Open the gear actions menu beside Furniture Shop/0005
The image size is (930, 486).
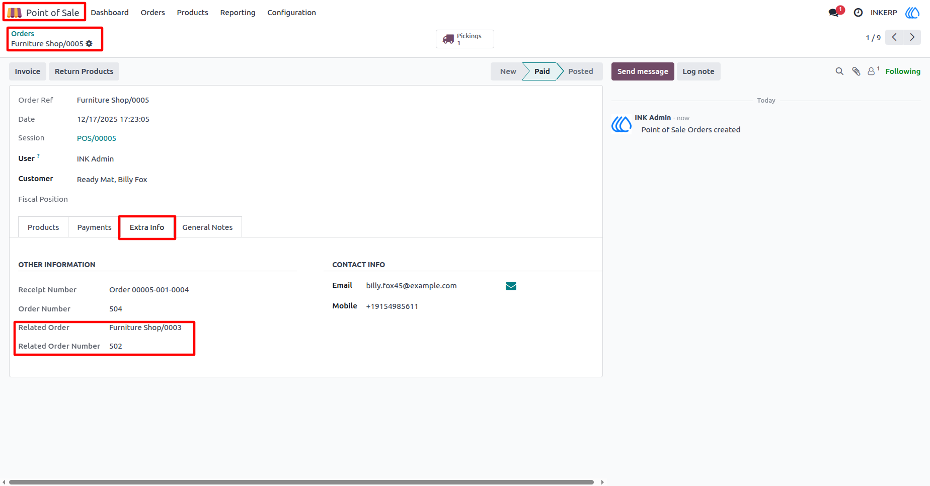pos(89,44)
